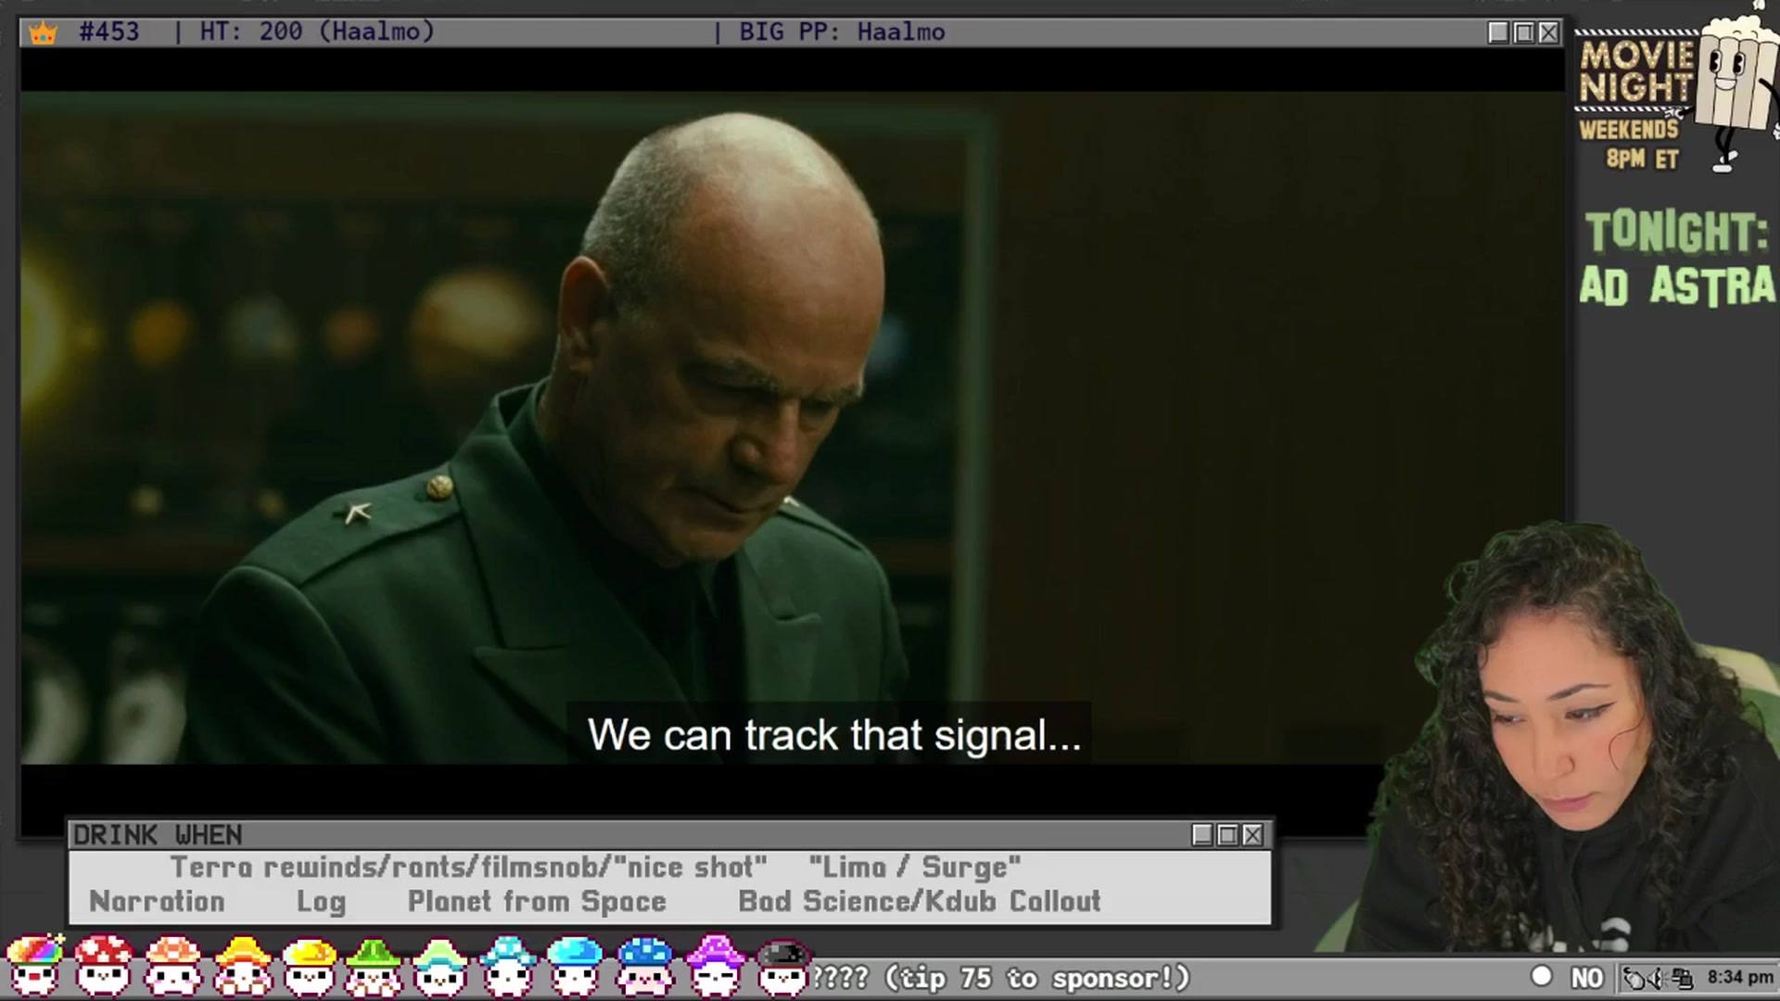Click the dark blue spotted mushroom icon
The height and width of the screenshot is (1001, 1780).
coord(644,967)
